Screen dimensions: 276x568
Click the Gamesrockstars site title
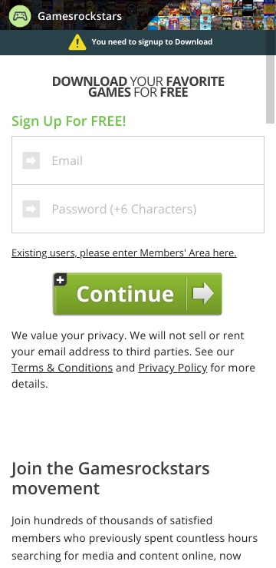(x=80, y=16)
